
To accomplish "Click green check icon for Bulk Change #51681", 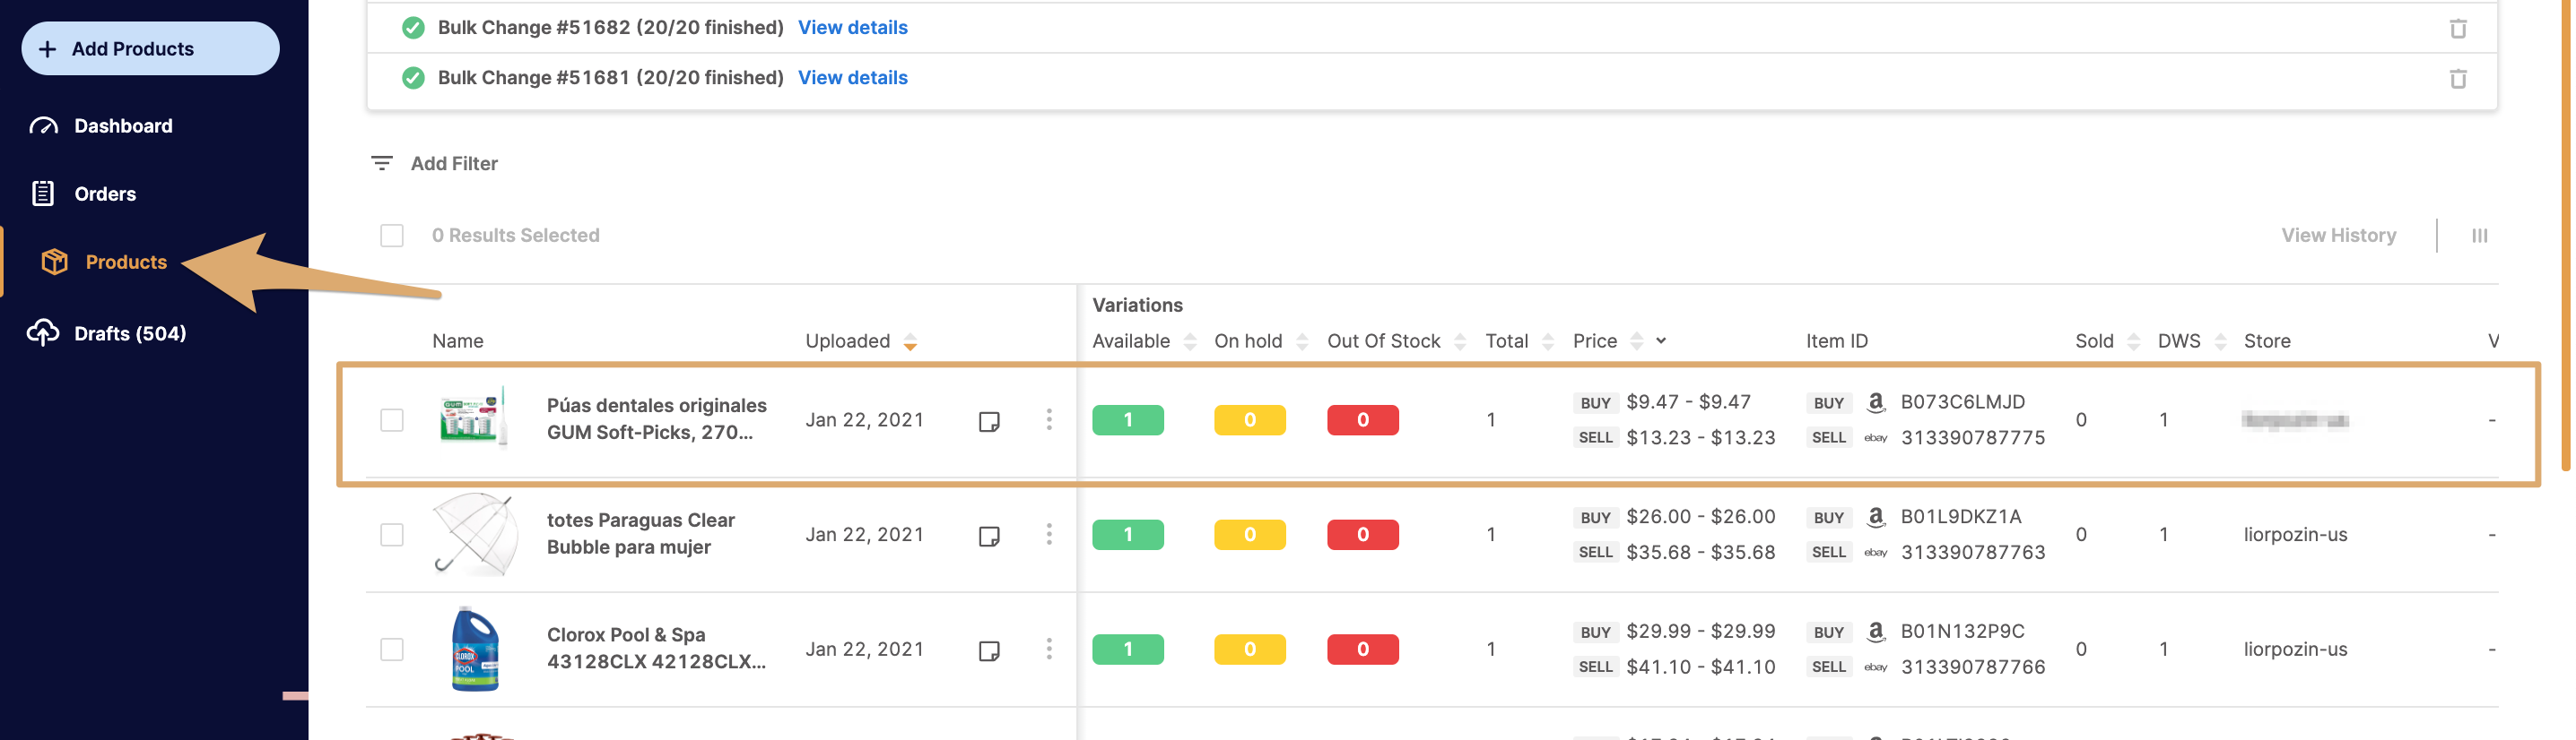I will [412, 77].
